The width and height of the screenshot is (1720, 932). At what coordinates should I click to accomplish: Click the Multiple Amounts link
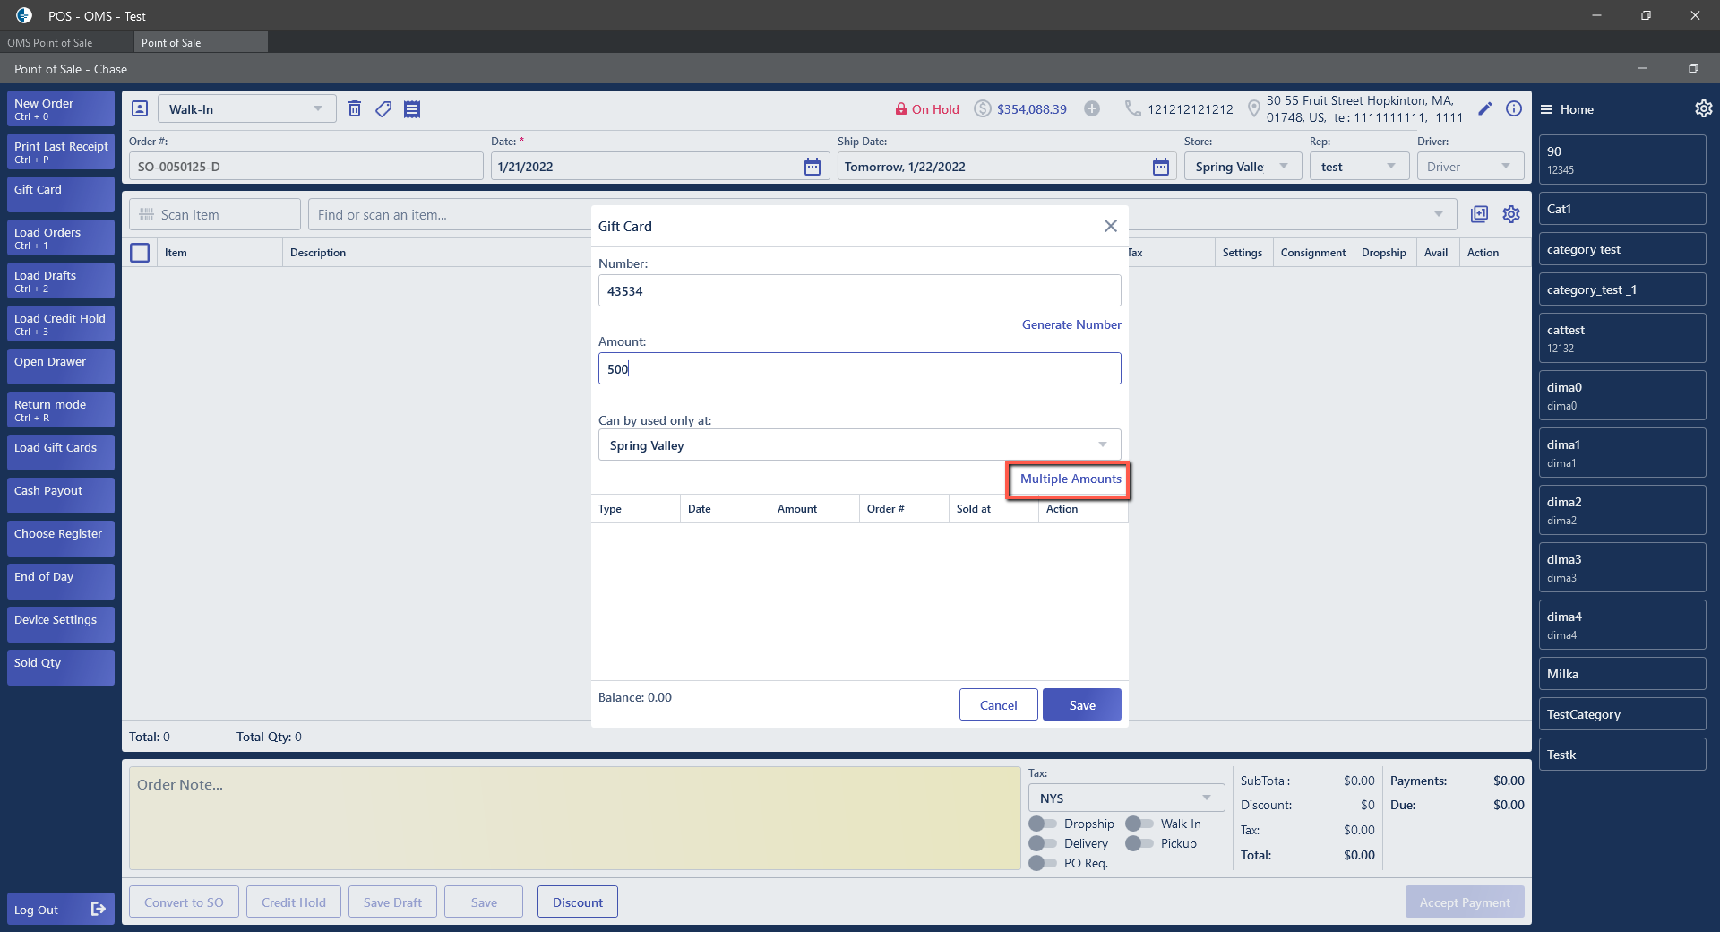pos(1071,479)
